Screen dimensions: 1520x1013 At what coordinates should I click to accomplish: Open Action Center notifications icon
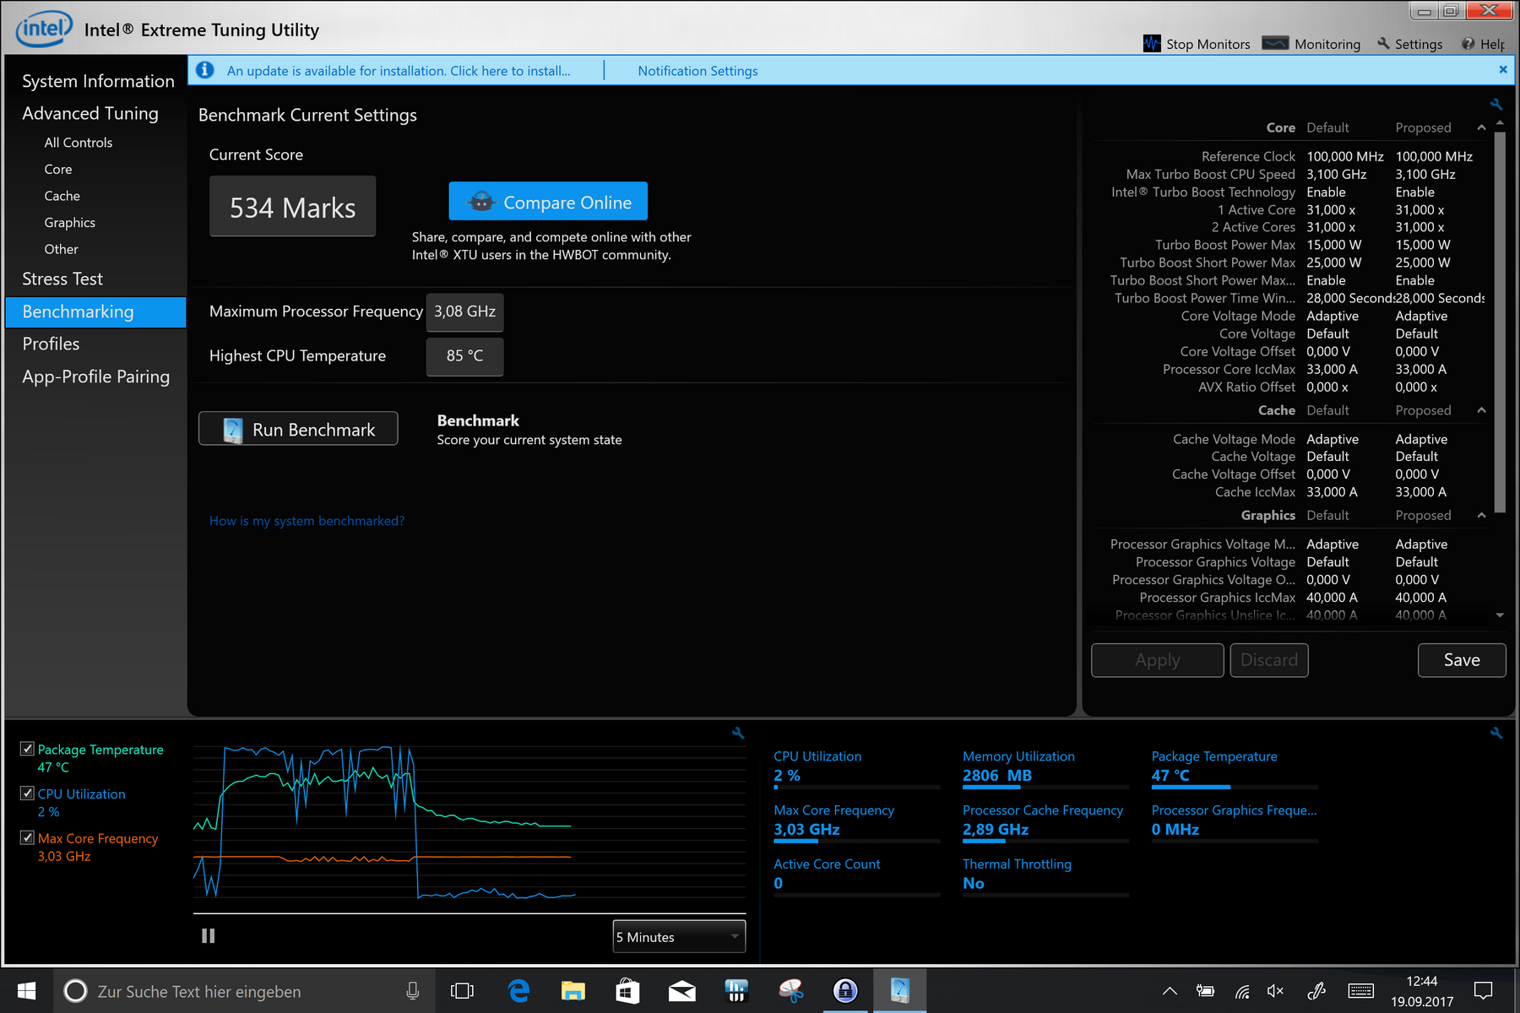pos(1483,991)
